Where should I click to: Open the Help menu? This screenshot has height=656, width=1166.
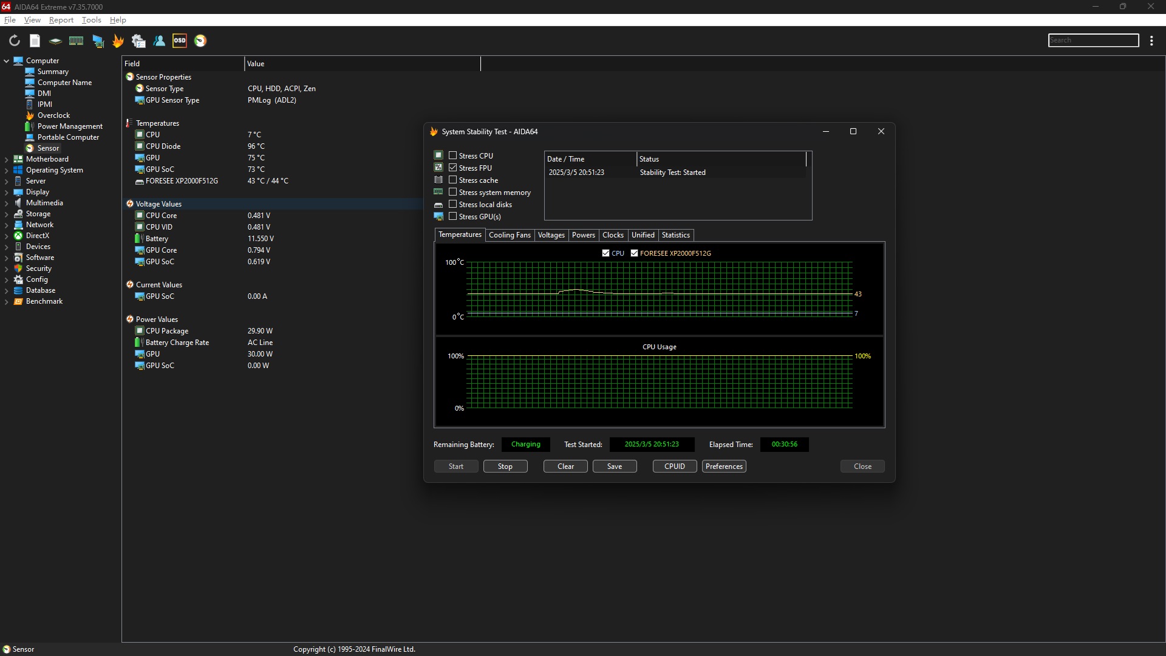tap(118, 20)
